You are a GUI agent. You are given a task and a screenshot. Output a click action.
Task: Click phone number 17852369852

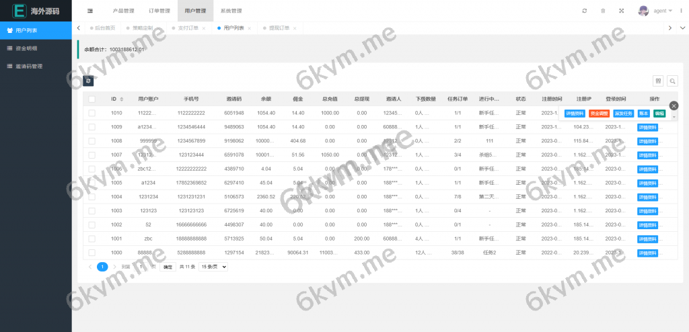tap(191, 183)
